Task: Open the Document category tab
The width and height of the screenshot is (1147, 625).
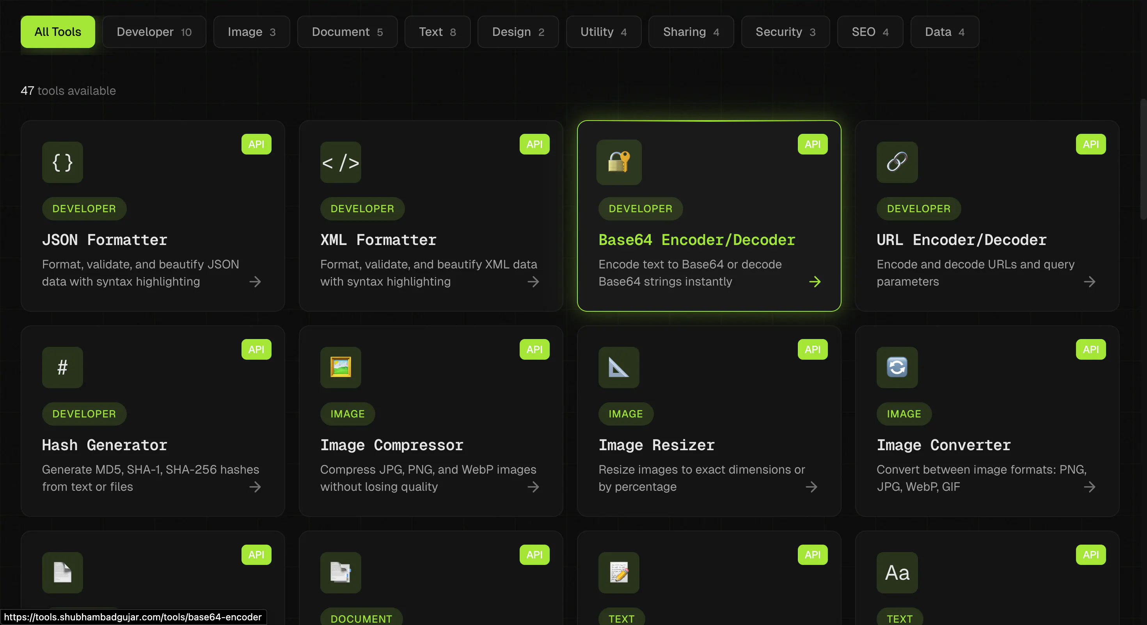Action: (347, 32)
